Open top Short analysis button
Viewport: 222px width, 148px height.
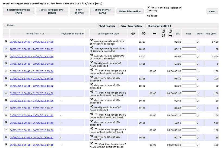pyautogui.click(x=79, y=11)
